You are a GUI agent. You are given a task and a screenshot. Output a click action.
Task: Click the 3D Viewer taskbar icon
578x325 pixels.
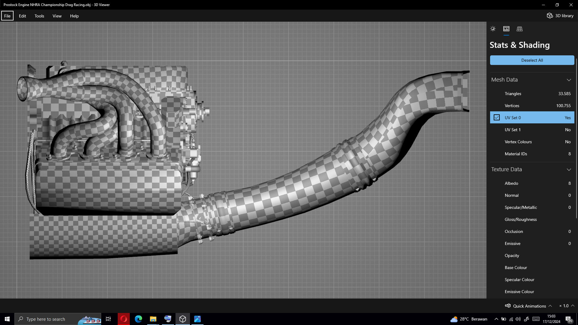click(x=182, y=319)
